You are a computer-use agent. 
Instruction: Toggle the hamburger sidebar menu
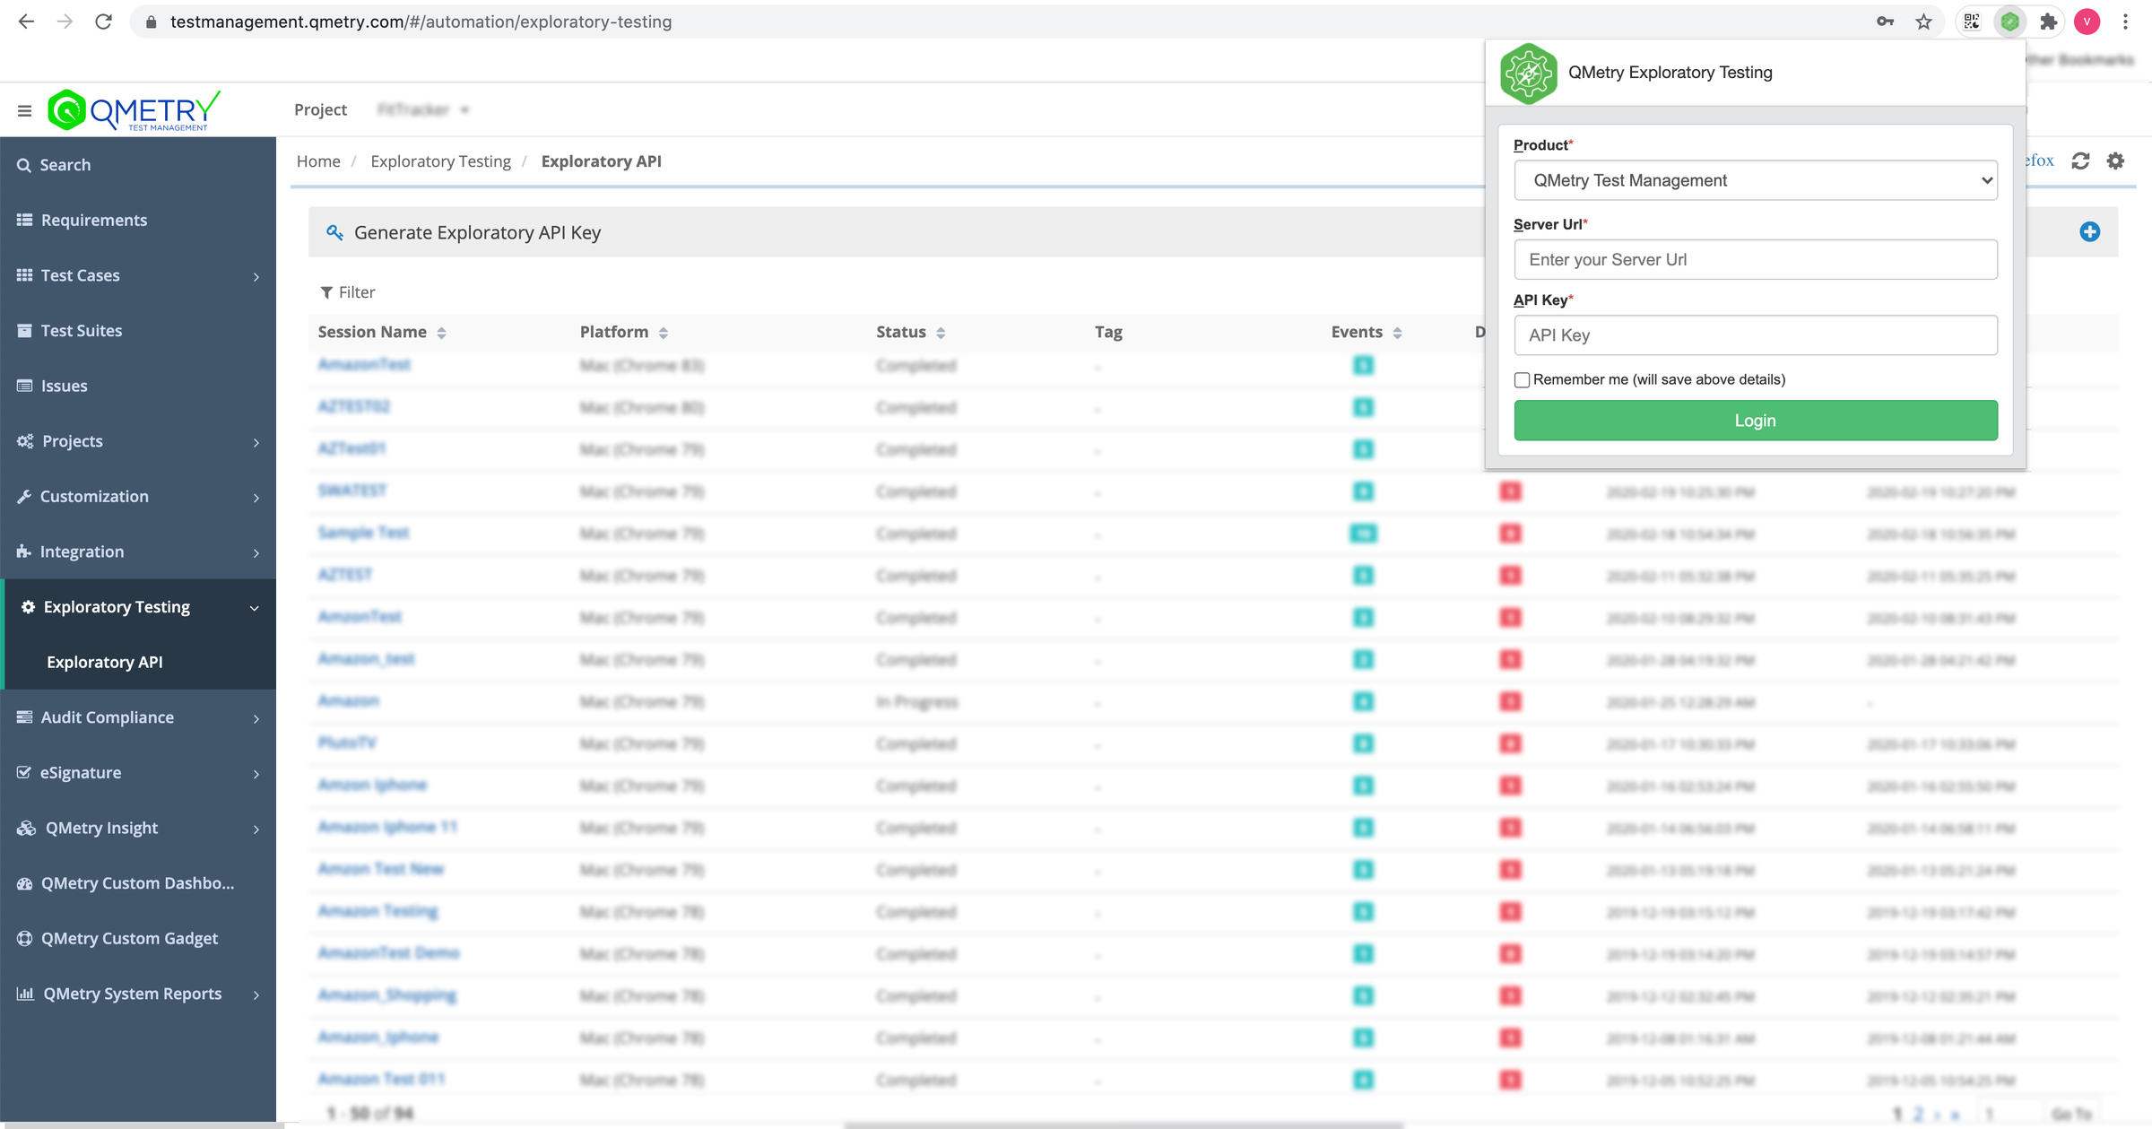pyautogui.click(x=24, y=110)
